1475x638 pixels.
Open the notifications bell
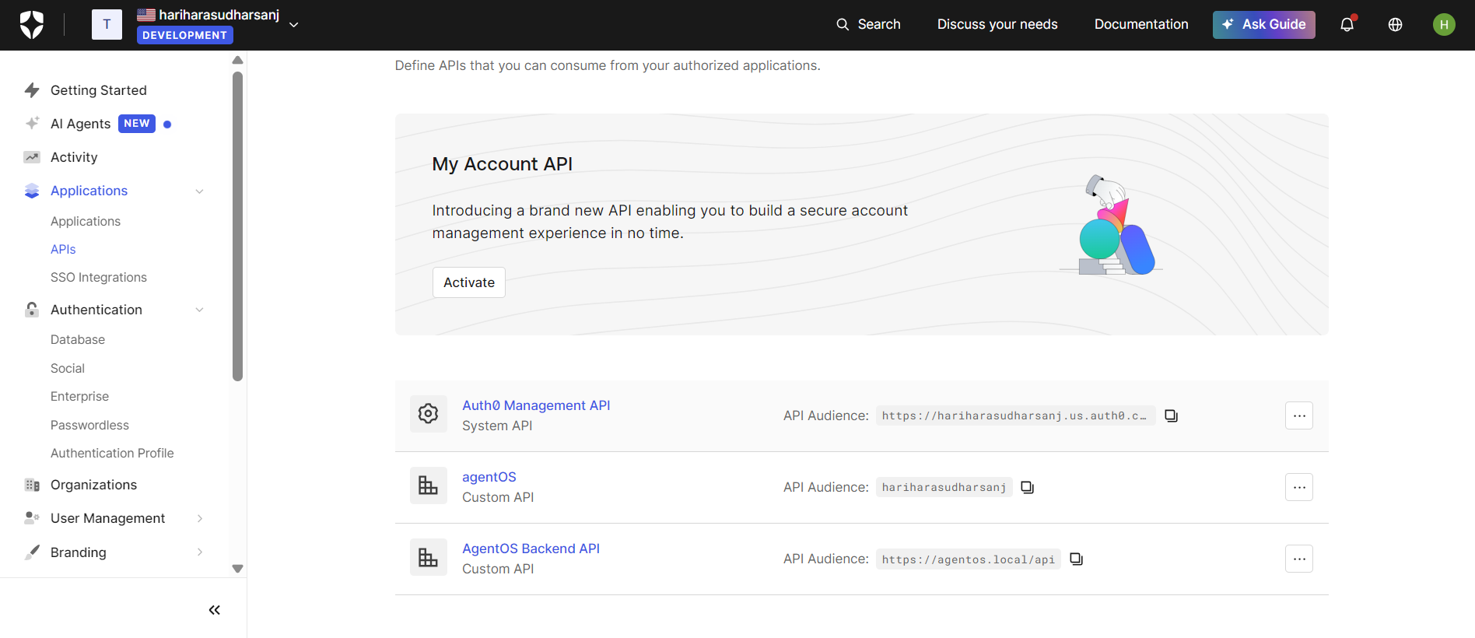coord(1347,25)
